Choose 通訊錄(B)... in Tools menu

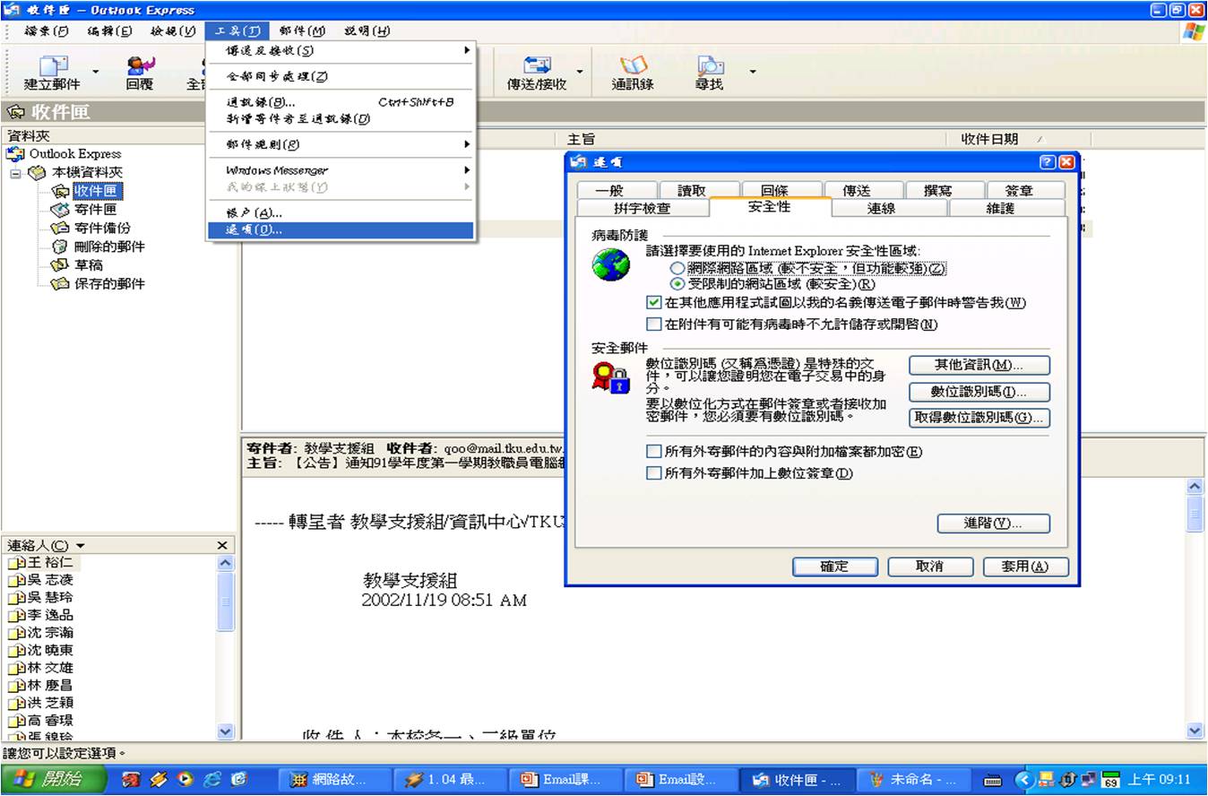click(341, 102)
